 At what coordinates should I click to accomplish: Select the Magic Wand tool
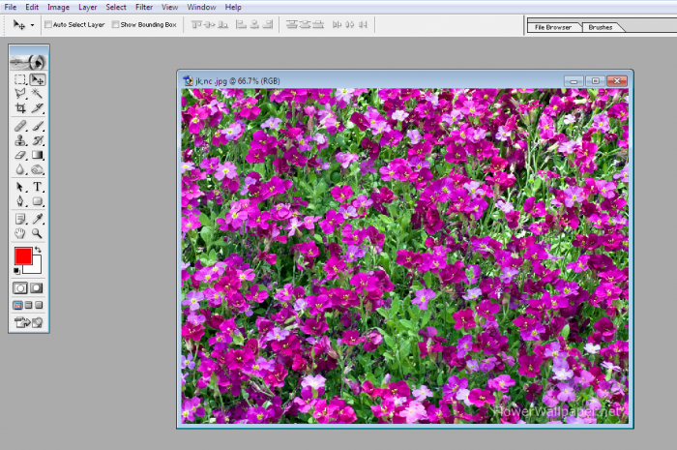tap(38, 94)
